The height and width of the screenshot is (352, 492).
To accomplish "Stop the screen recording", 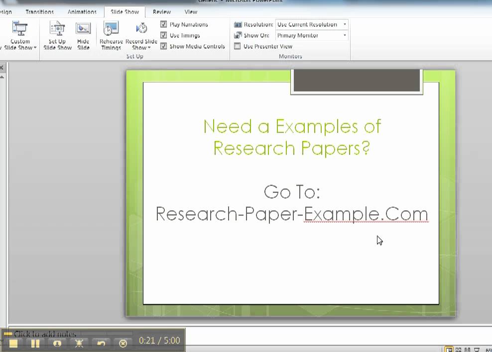I will point(13,344).
